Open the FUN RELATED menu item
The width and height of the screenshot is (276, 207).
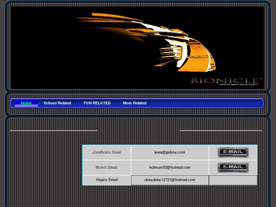pyautogui.click(x=97, y=103)
